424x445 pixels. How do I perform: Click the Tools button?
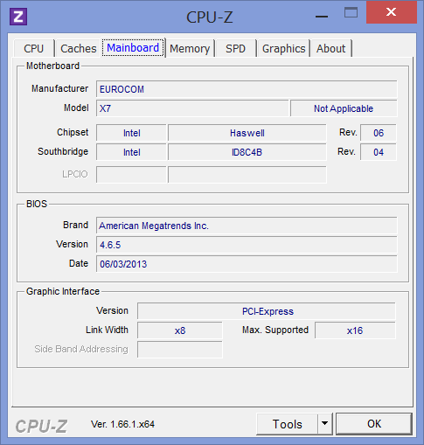click(287, 424)
